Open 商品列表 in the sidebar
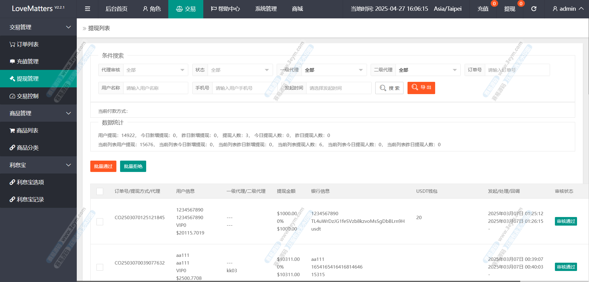 tap(27, 131)
